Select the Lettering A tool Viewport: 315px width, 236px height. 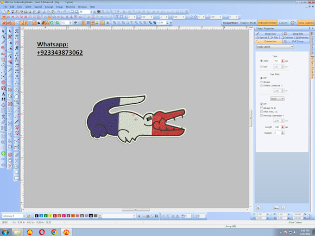pos(3,94)
